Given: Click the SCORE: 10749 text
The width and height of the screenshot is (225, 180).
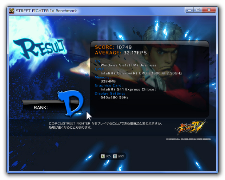Looking at the screenshot, I should 113,47.
